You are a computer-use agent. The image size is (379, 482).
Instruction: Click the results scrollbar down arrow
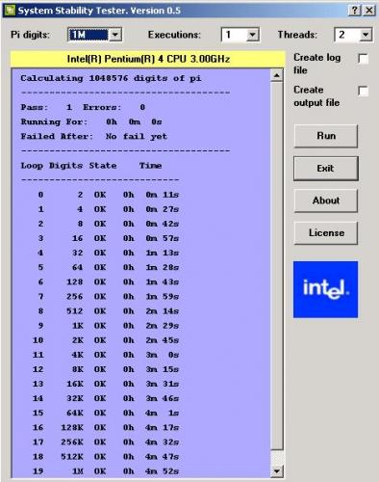[x=276, y=471]
